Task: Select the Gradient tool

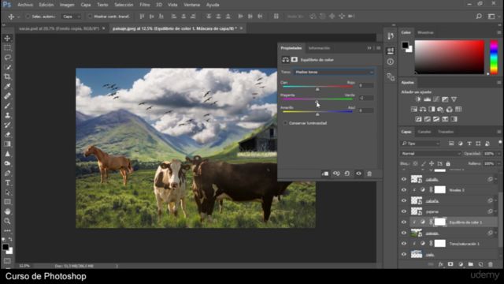Action: coord(7,144)
